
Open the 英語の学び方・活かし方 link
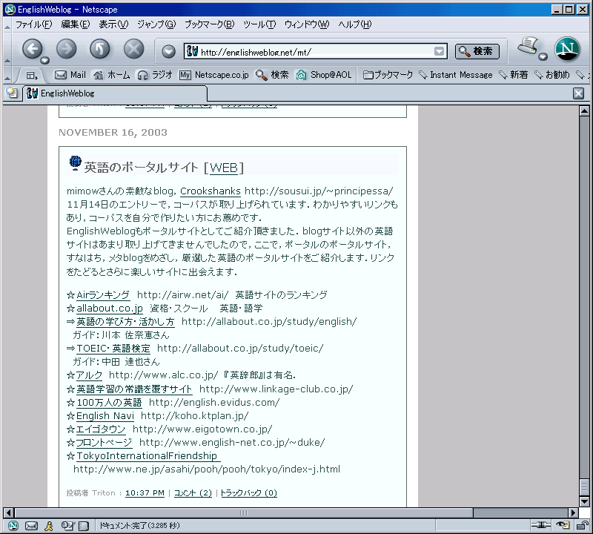click(x=125, y=322)
